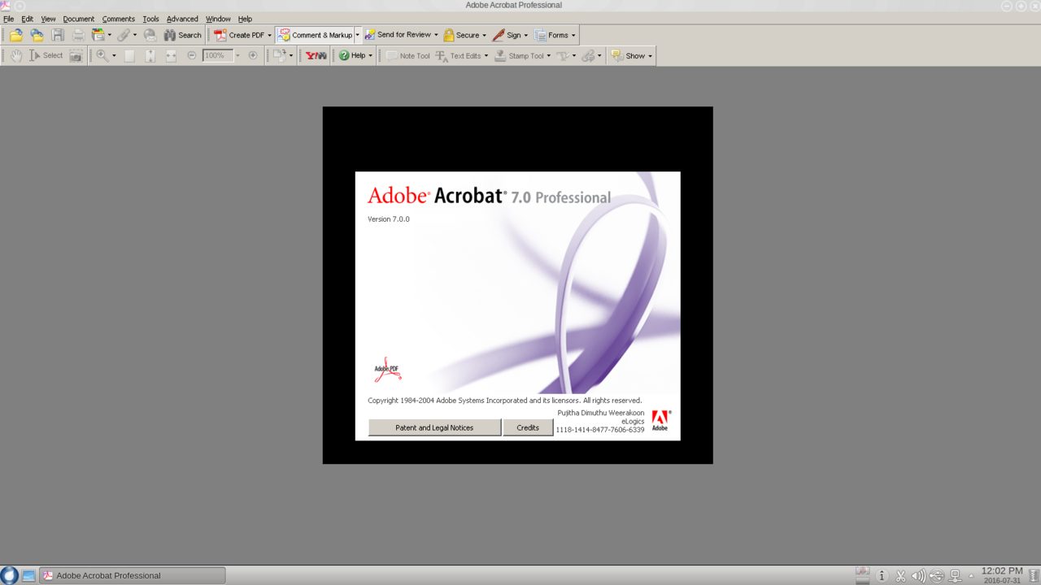
Task: Expand the Comment & Markup dropdown arrow
Action: coord(357,35)
